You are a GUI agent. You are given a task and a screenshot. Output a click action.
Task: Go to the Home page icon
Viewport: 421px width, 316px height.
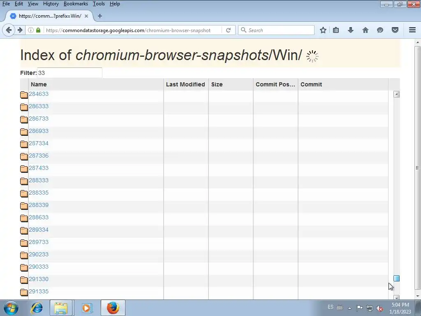(x=365, y=30)
